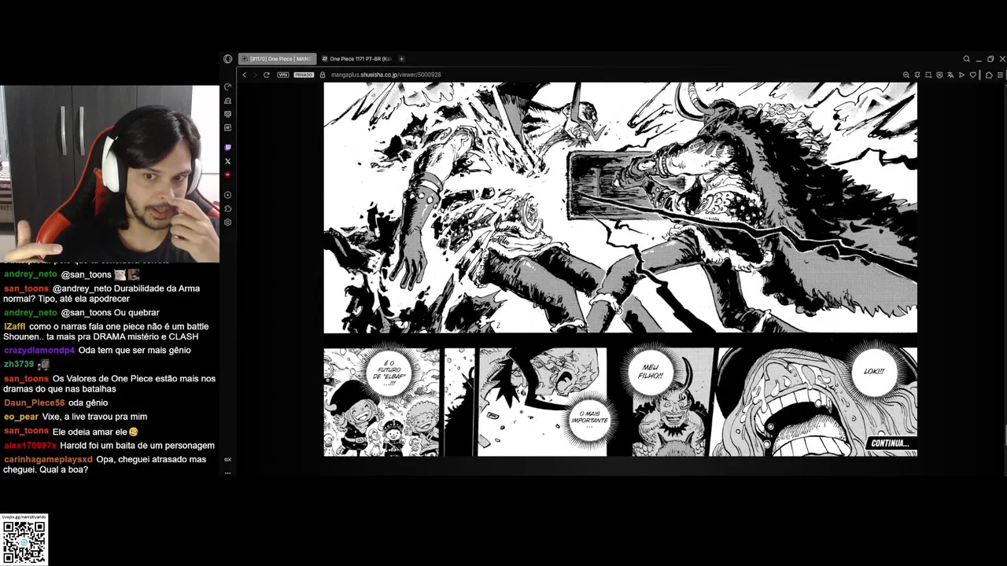This screenshot has height=566, width=1007.
Task: Reload the current page
Action: coord(267,75)
